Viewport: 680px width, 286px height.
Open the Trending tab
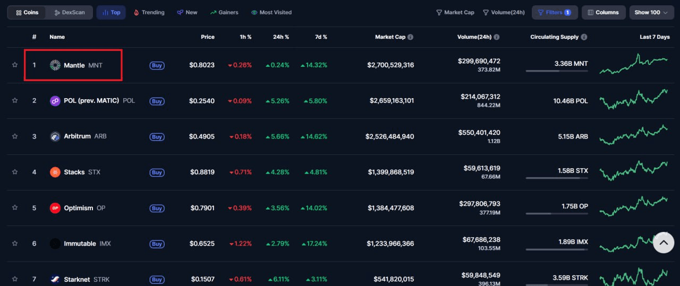(149, 12)
